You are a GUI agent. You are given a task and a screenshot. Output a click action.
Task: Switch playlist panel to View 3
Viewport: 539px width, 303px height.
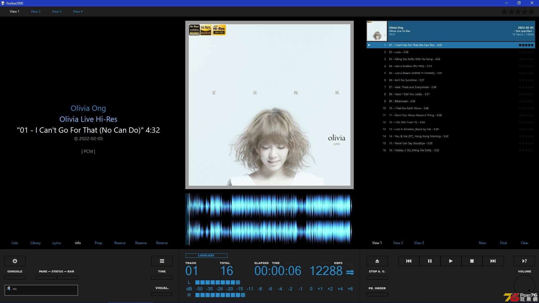click(419, 243)
